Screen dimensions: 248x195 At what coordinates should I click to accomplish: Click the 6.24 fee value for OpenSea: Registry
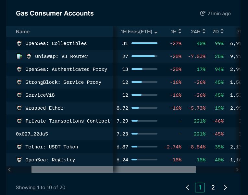[122, 160]
